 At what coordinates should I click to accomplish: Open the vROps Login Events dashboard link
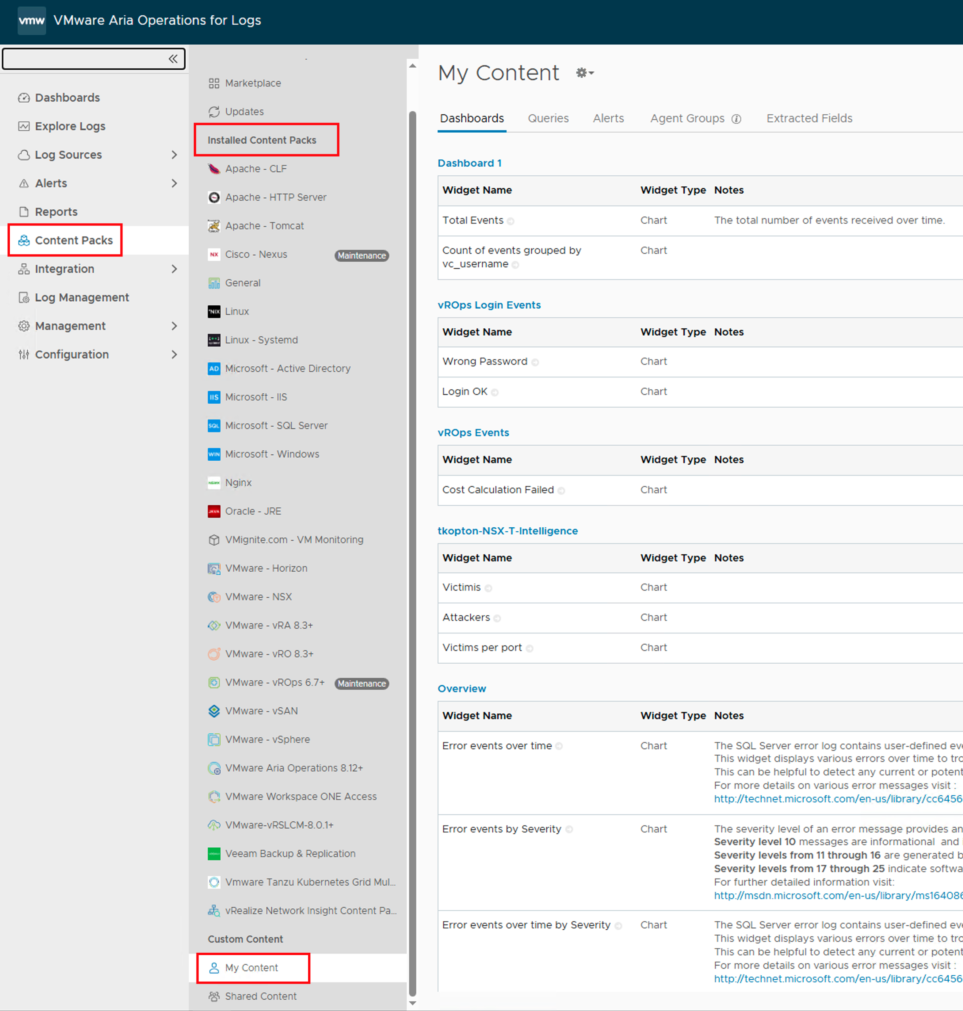tap(489, 305)
